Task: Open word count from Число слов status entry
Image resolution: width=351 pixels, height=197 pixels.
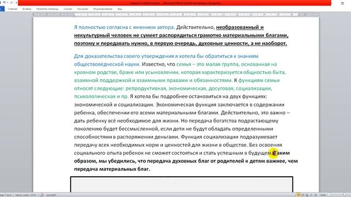Action: pyautogui.click(x=26, y=195)
